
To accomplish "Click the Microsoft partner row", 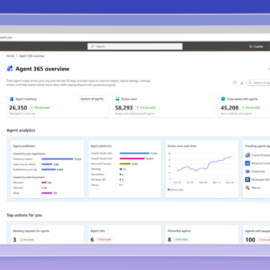I will click(x=32, y=182).
